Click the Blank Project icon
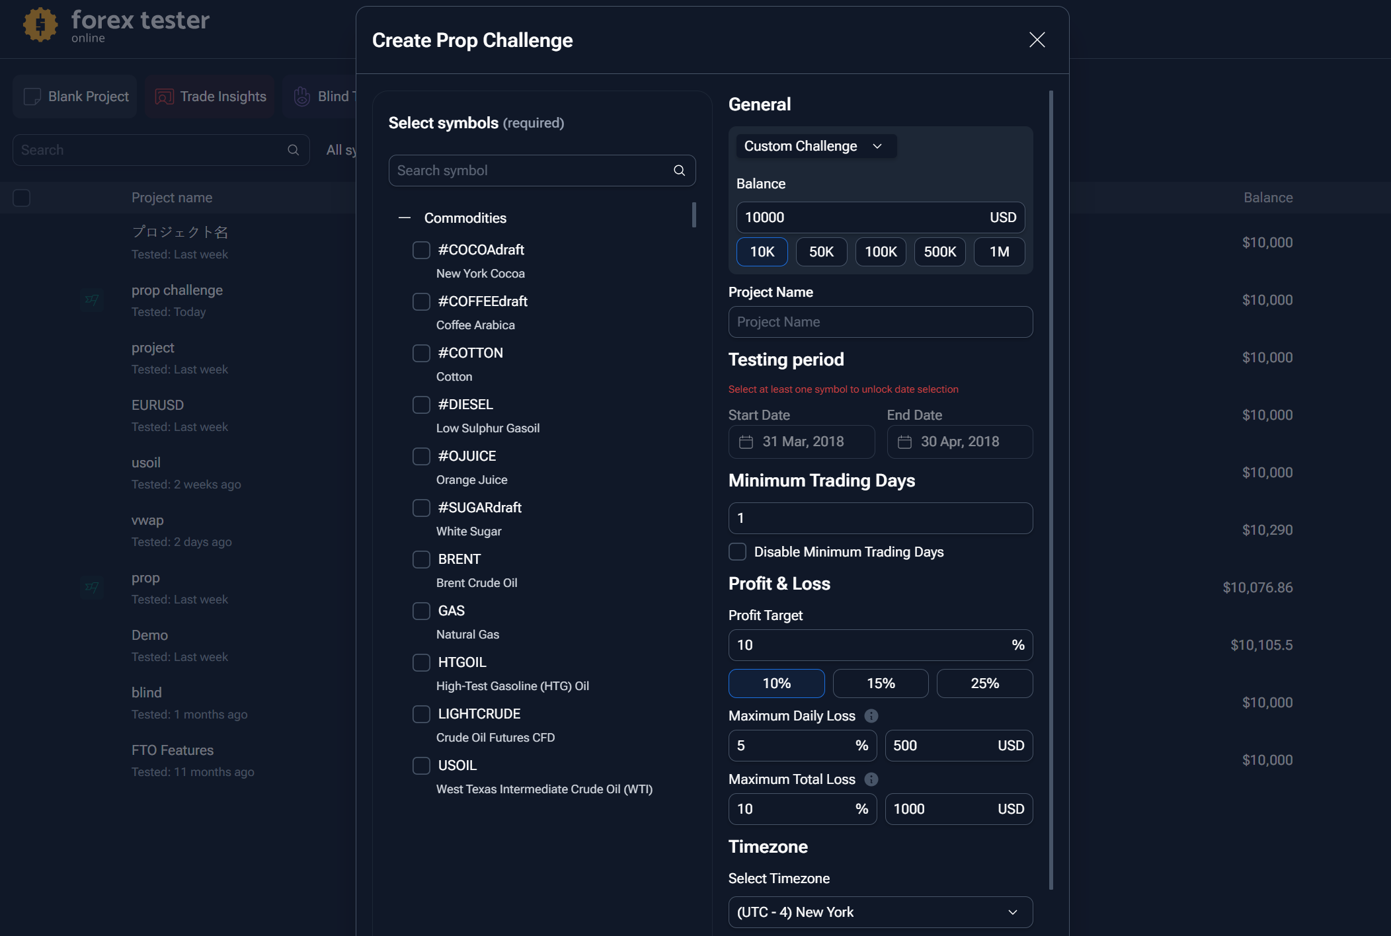 [x=32, y=97]
